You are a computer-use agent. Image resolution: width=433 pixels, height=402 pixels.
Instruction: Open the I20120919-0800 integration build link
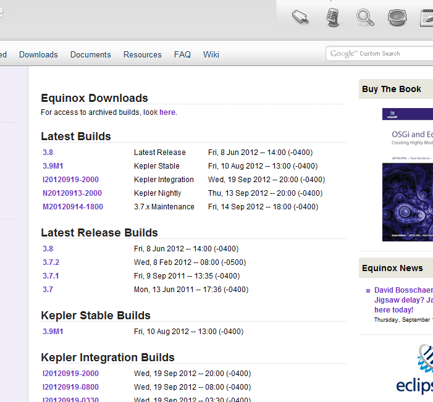pyautogui.click(x=70, y=387)
